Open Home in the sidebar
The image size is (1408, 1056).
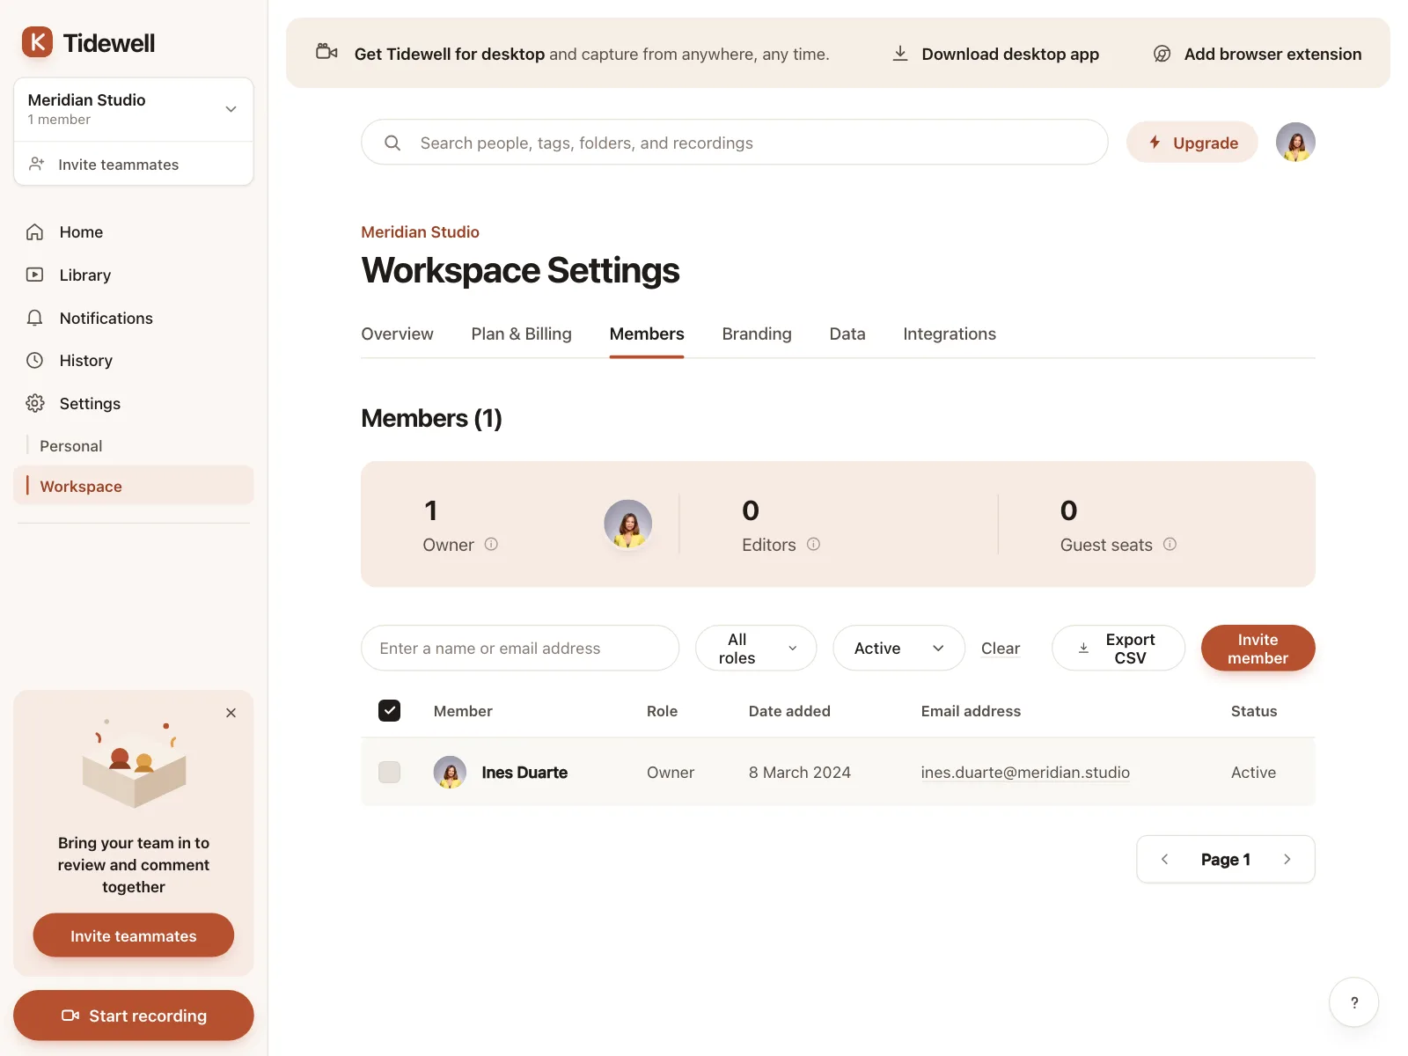(134, 231)
